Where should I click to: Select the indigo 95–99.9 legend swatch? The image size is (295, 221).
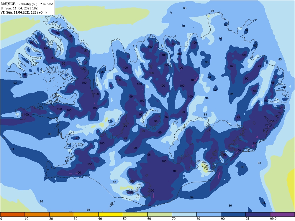pos(258,215)
